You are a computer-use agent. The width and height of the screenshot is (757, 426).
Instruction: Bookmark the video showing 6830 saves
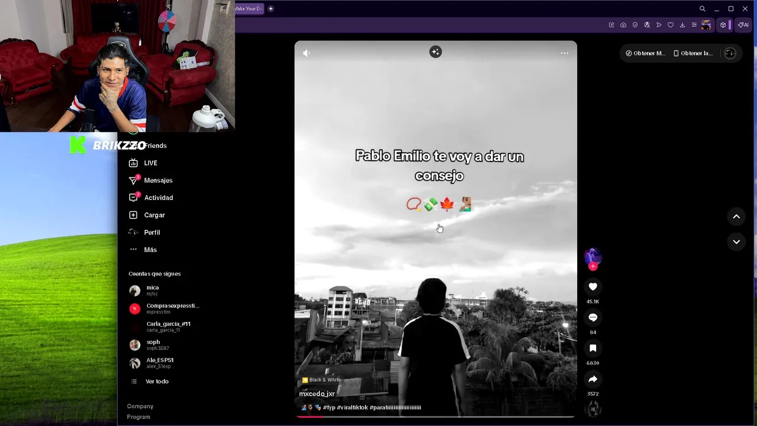593,348
